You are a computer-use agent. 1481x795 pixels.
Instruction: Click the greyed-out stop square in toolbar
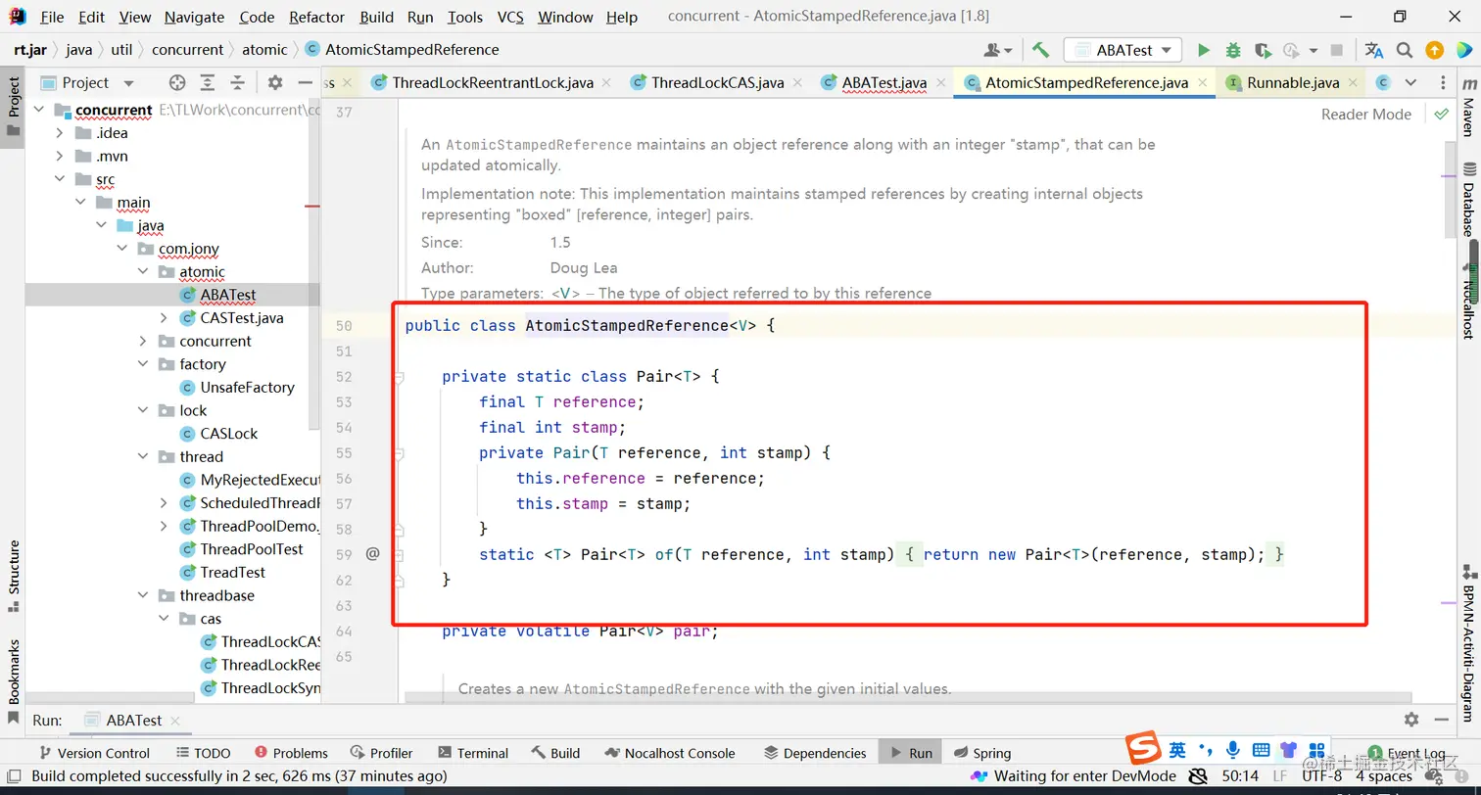(1337, 50)
